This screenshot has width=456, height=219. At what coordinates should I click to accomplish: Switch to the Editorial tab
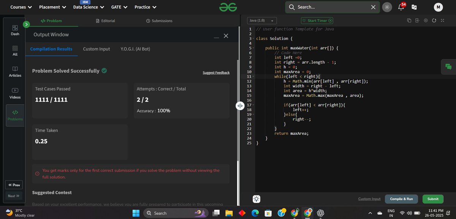(106, 21)
